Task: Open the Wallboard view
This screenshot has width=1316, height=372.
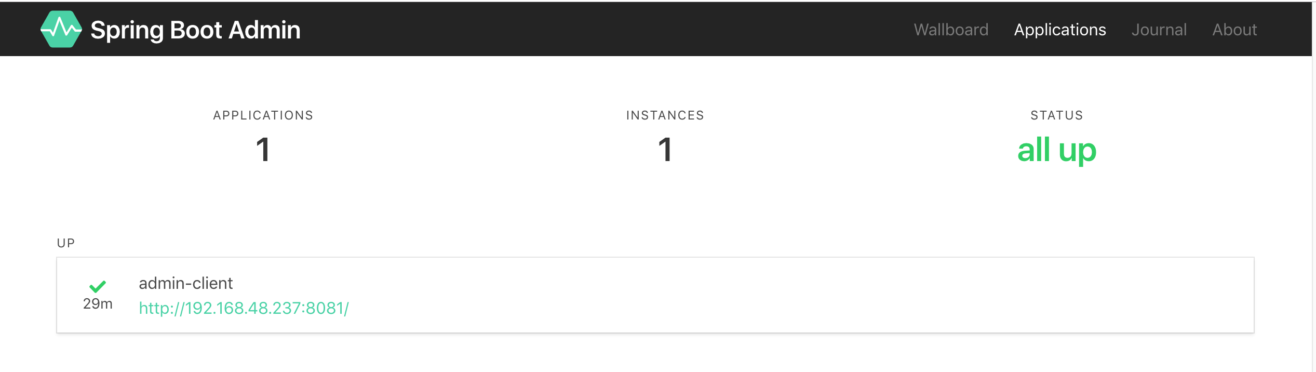Action: 951,30
